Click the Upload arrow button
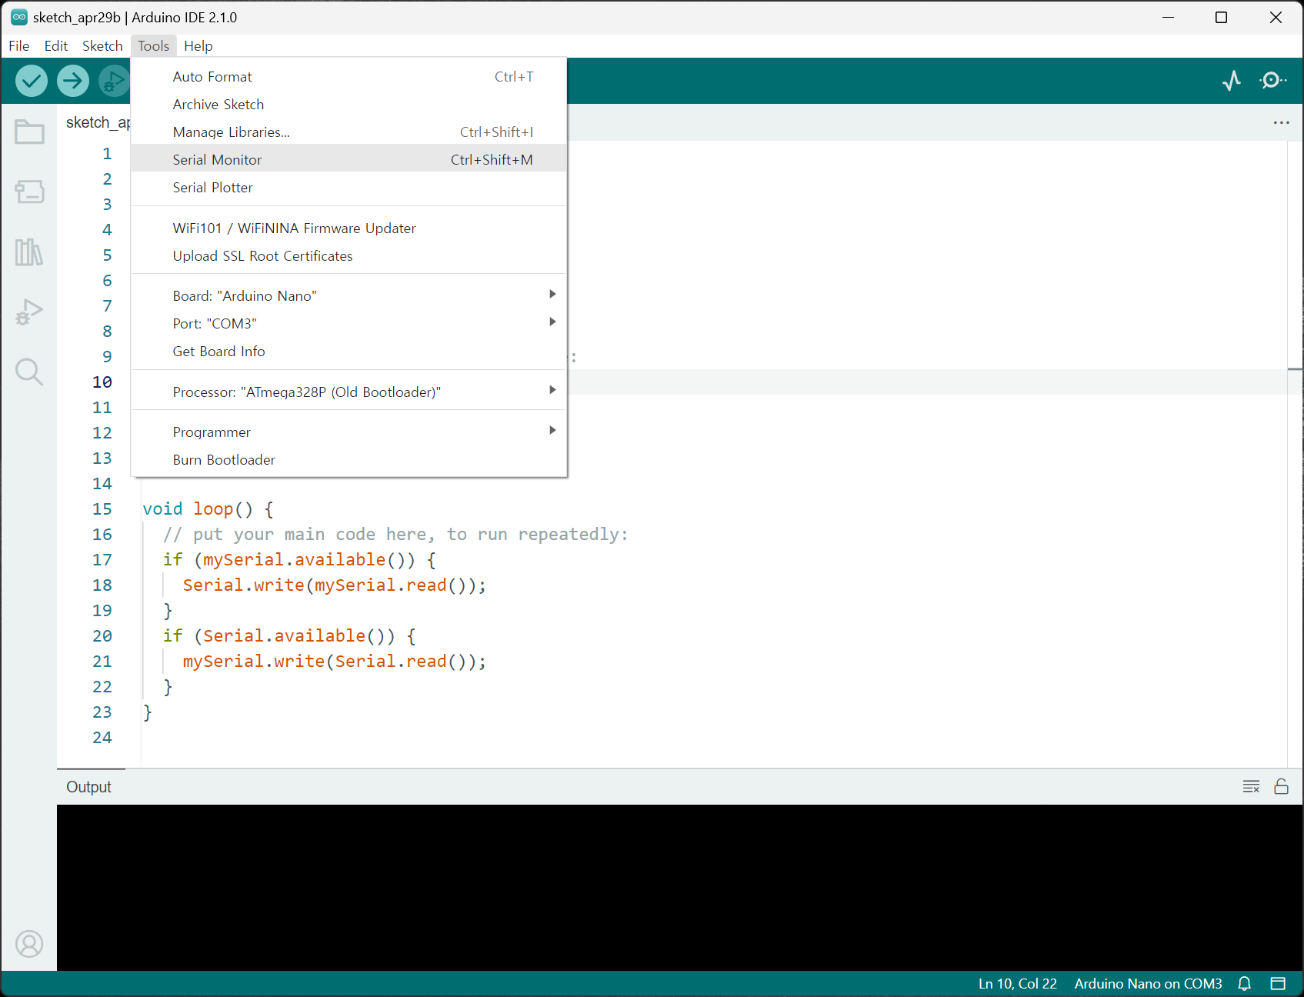1304x997 pixels. coord(73,81)
